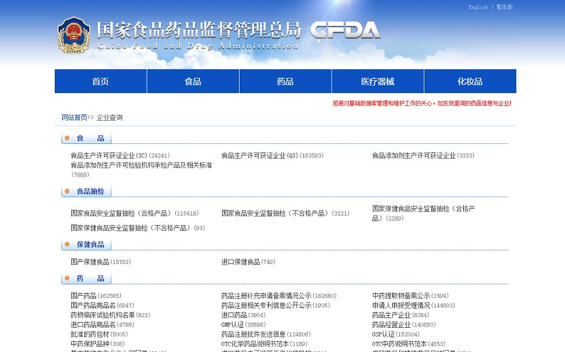Open the 药品 navigation tab
The image size is (565, 352).
pyautogui.click(x=285, y=81)
